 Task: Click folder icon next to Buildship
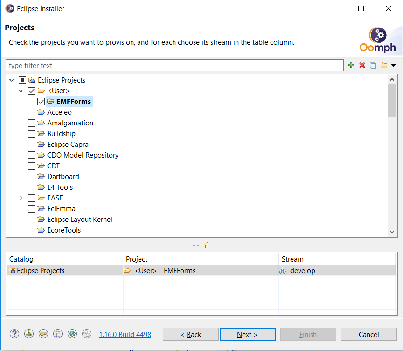(41, 133)
